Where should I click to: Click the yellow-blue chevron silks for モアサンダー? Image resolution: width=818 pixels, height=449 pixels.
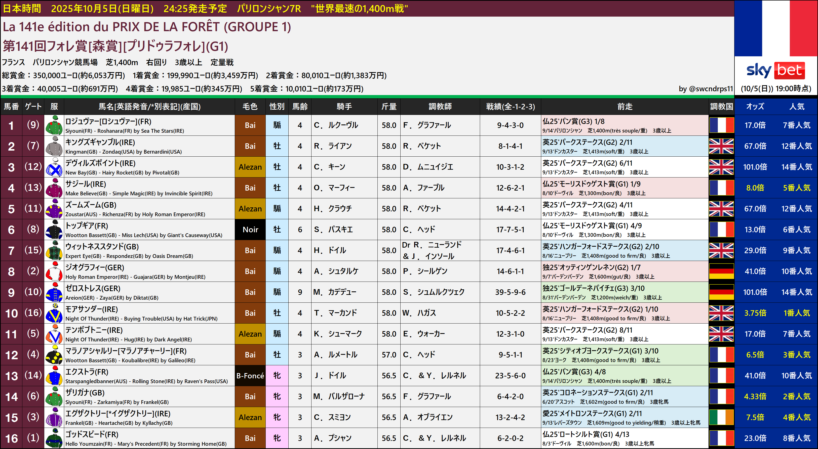tap(54, 313)
